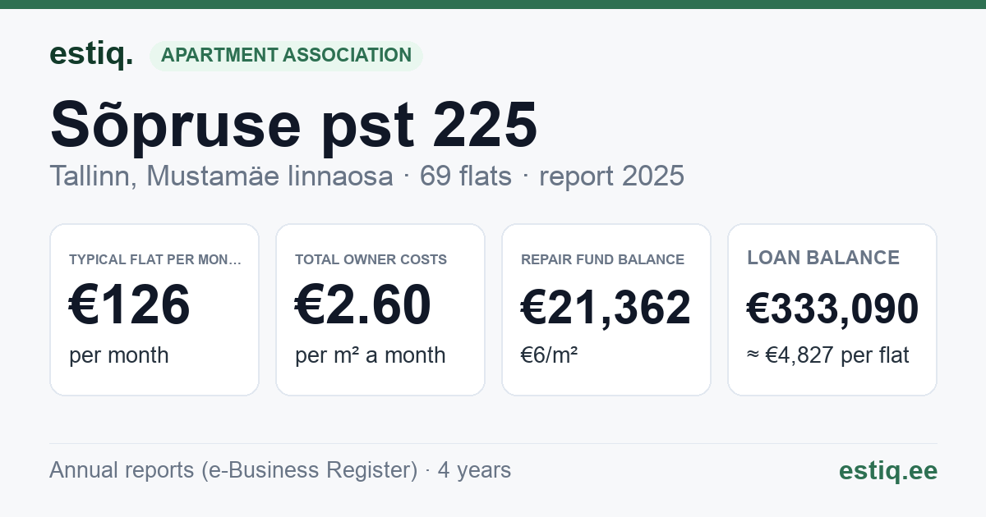The image size is (986, 517).
Task: Click the €126 value
Action: click(x=130, y=304)
